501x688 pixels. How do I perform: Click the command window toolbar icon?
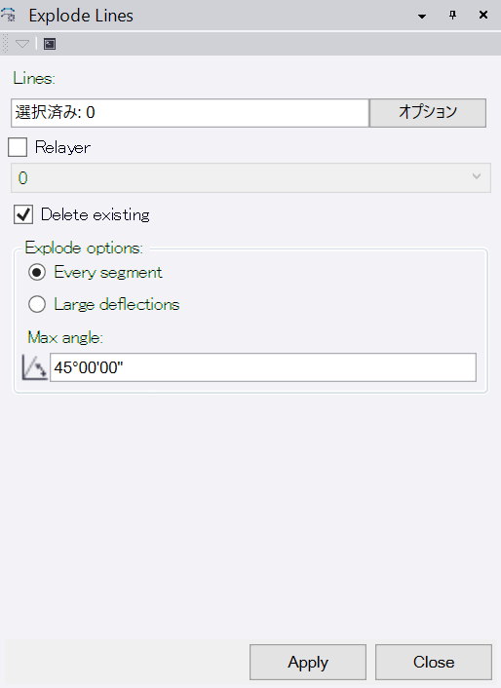(x=50, y=44)
